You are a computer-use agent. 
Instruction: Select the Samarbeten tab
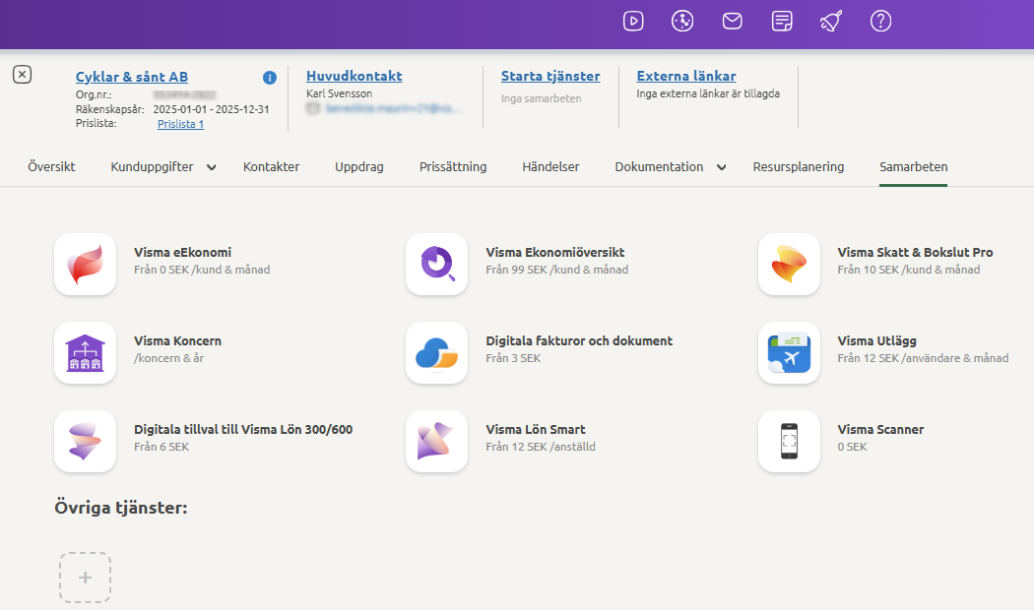pos(913,166)
